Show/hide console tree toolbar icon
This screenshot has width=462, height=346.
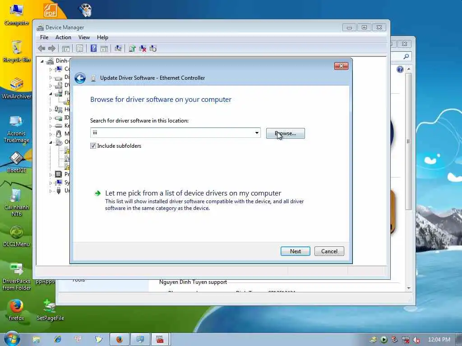pyautogui.click(x=66, y=49)
